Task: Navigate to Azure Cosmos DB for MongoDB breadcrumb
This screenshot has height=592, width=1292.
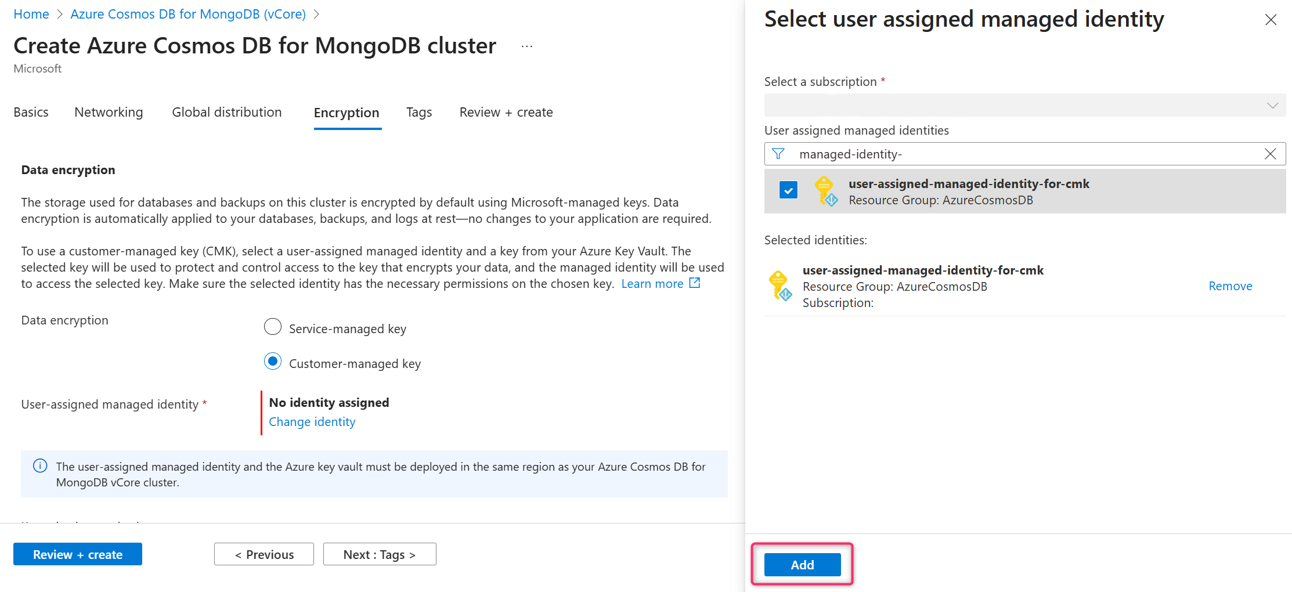Action: (x=188, y=14)
